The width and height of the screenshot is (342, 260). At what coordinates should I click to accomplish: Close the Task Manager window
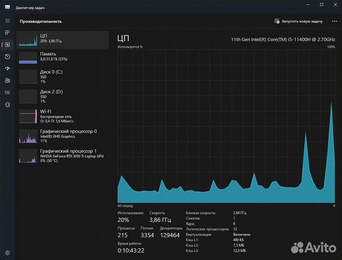[x=335, y=5]
